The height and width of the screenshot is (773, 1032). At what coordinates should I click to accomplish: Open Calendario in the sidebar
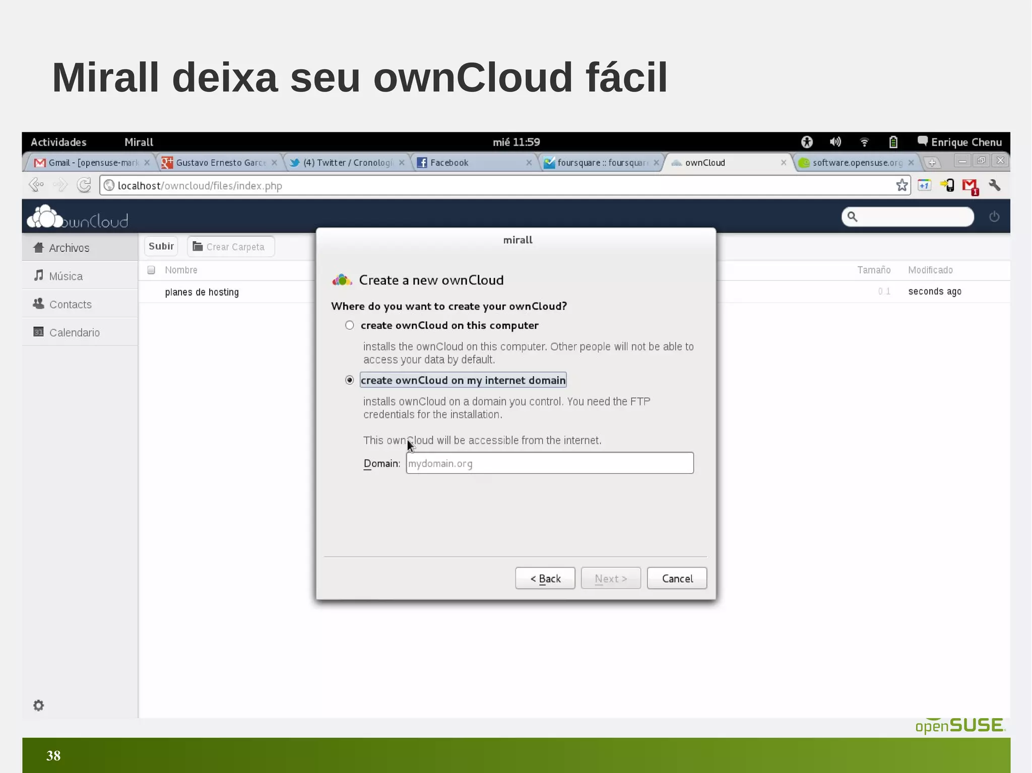(x=80, y=332)
